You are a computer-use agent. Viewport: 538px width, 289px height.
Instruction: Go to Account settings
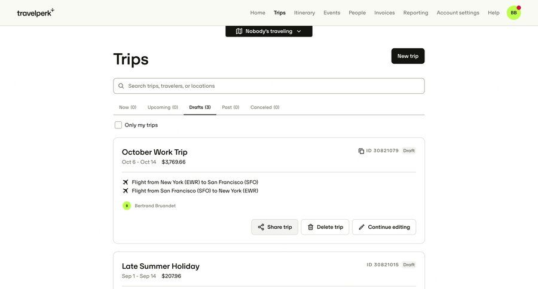click(458, 13)
